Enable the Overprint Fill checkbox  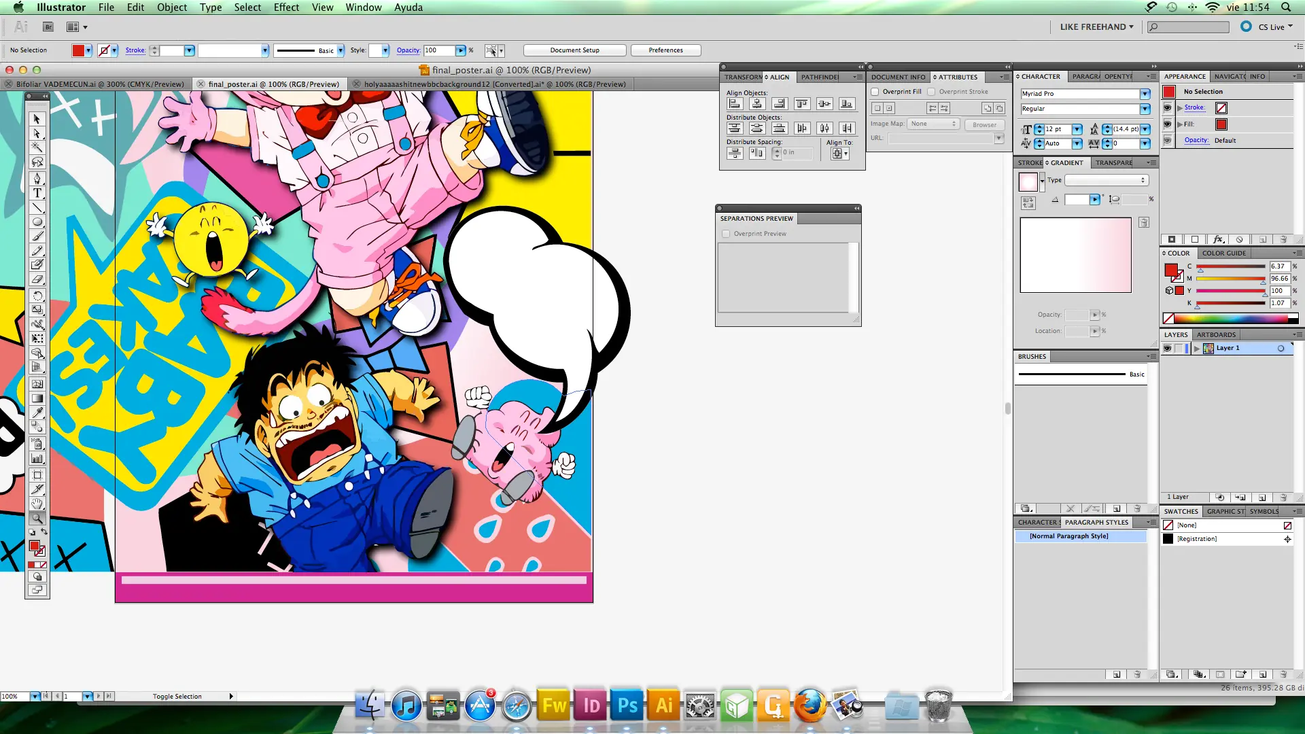point(875,92)
